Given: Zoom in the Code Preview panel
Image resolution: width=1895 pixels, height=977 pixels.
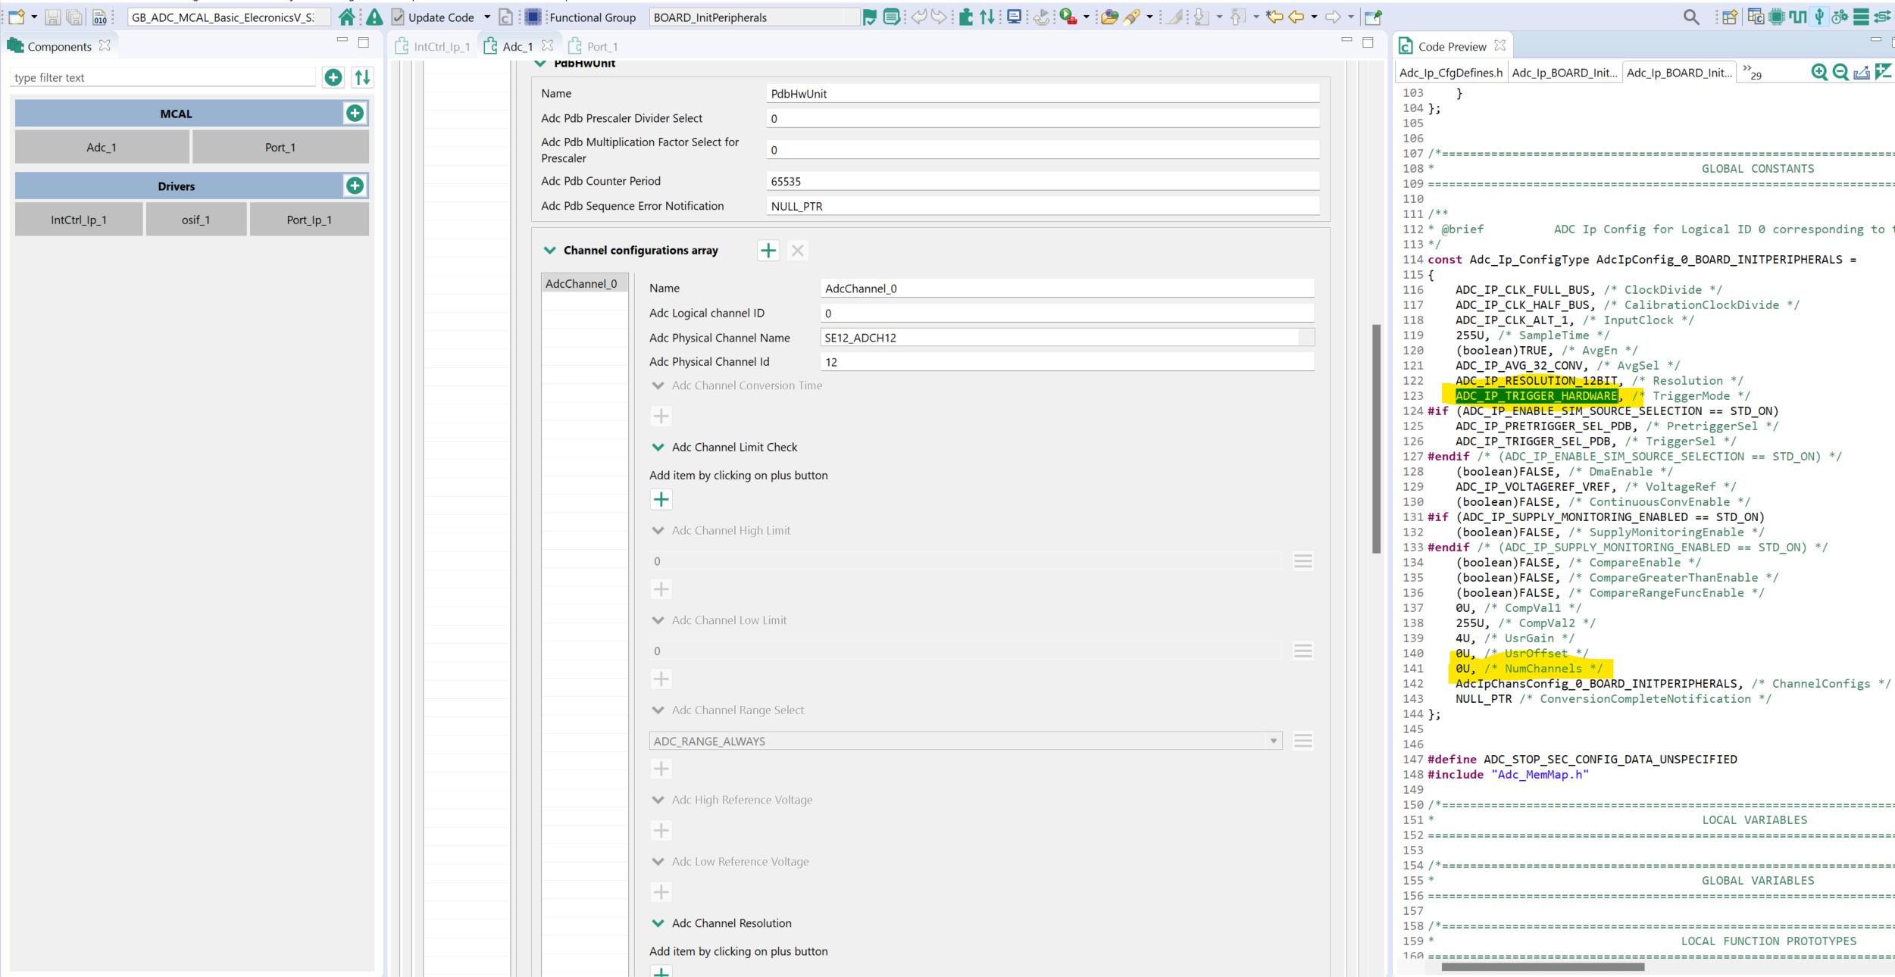Looking at the screenshot, I should 1818,72.
